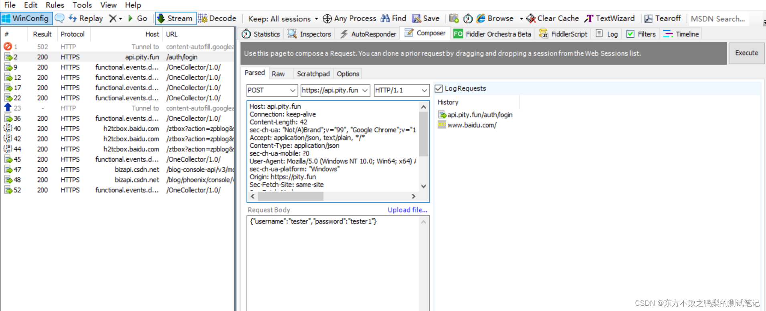Open the Help menu
The width and height of the screenshot is (766, 311).
[133, 5]
